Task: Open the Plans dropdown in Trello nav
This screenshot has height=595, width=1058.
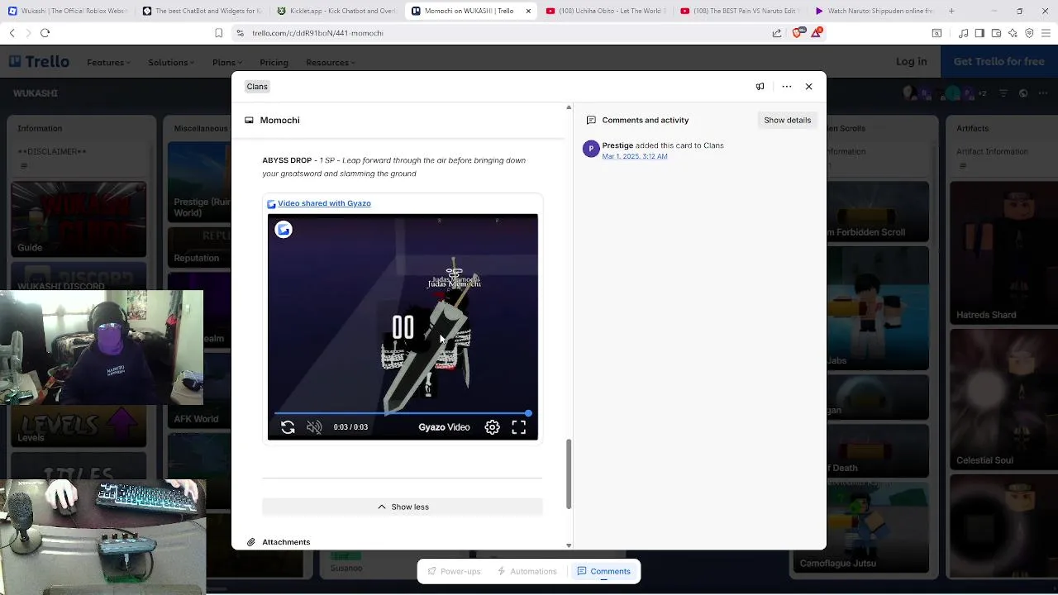Action: (x=227, y=62)
